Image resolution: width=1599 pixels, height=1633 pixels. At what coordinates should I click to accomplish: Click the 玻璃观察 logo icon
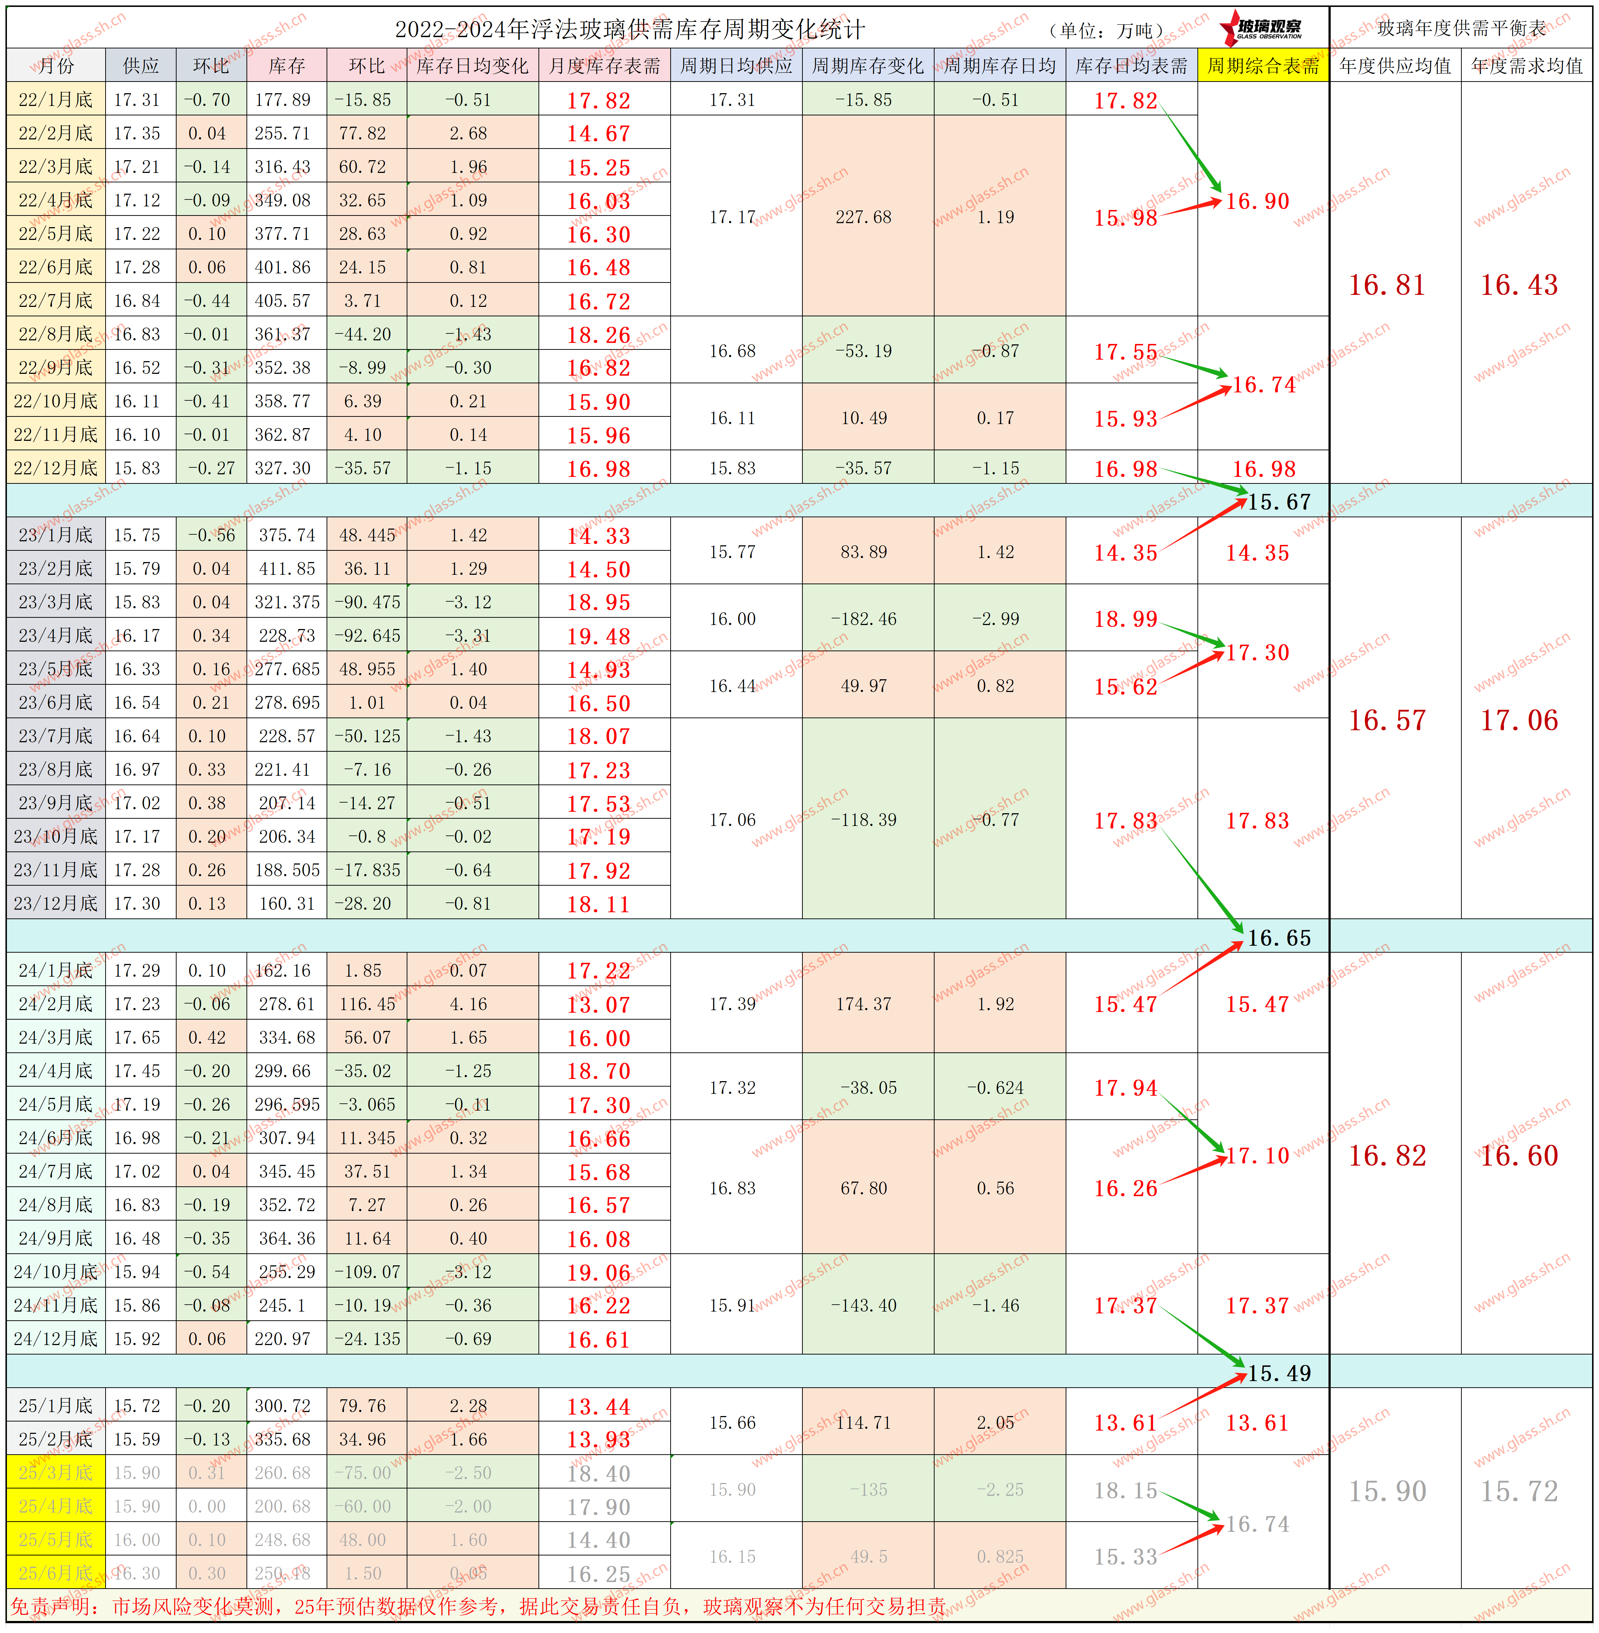click(x=1262, y=28)
